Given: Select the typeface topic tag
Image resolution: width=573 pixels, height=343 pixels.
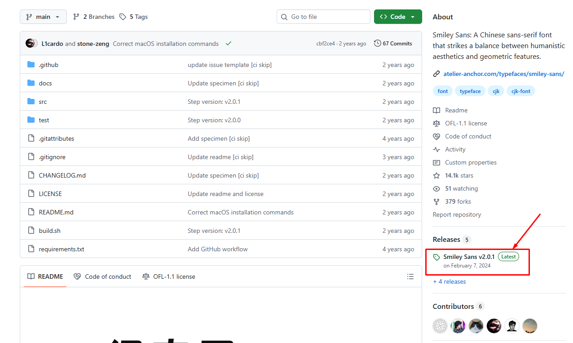Looking at the screenshot, I should click(x=470, y=91).
